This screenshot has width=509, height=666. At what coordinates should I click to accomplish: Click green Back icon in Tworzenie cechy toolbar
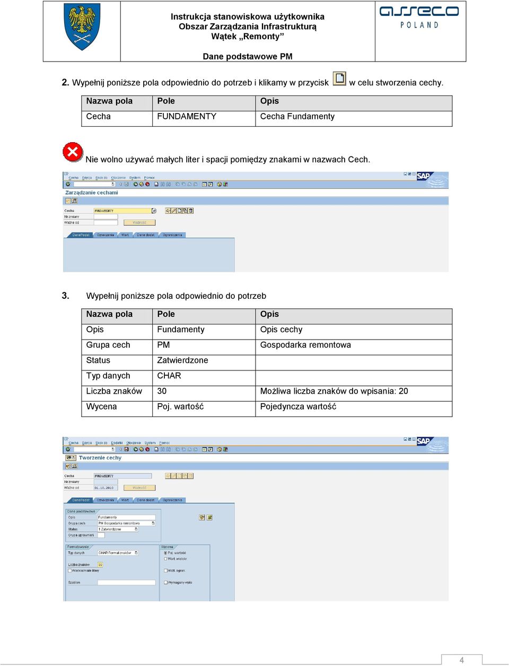[136, 449]
